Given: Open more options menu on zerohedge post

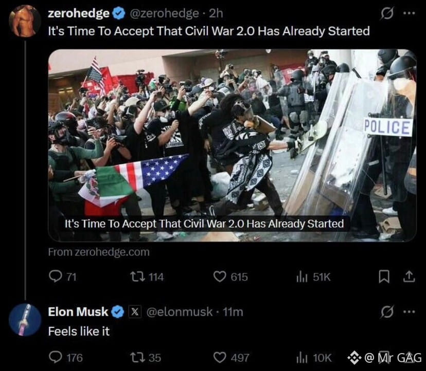Looking at the screenshot, I should coord(409,13).
